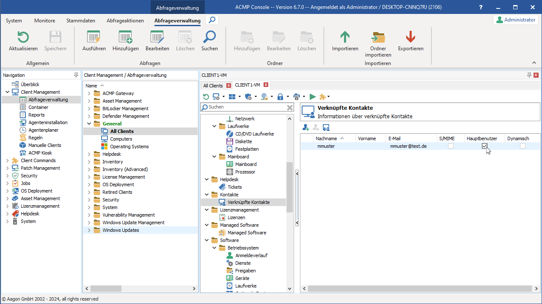Click the Ausführen query icon
The image size is (542, 304).
point(94,38)
